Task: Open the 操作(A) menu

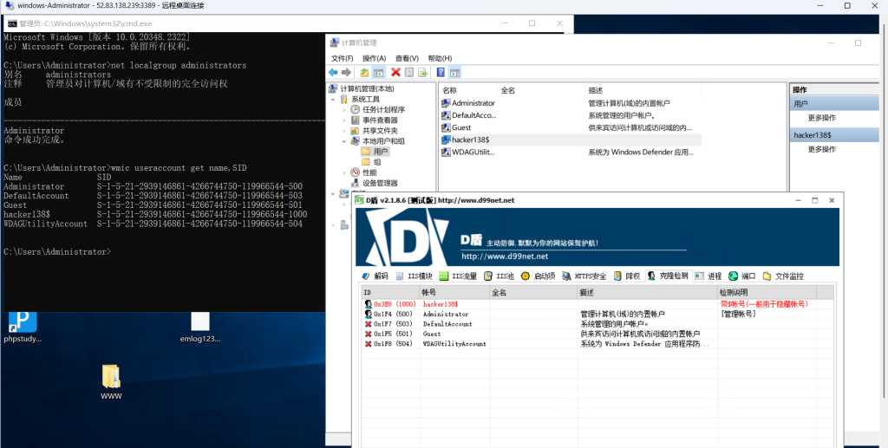Action: click(374, 58)
